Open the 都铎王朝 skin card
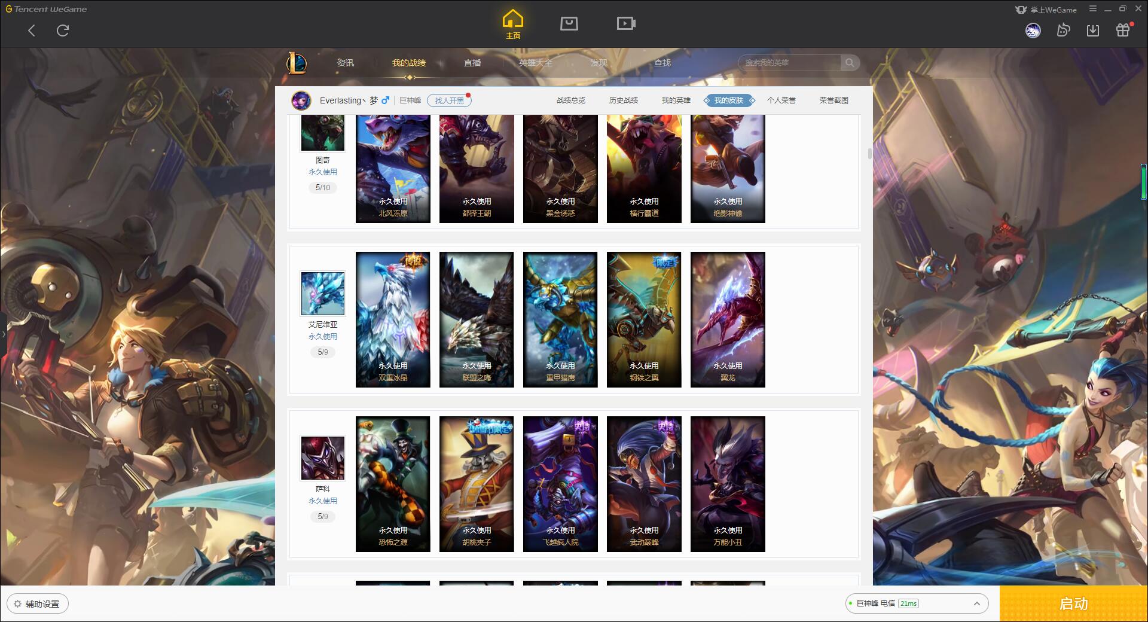Screen dimensions: 1148x622 477,169
